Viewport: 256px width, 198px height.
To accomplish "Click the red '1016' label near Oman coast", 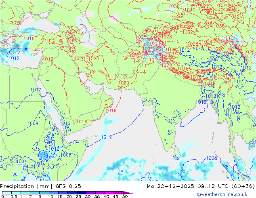I will click(x=111, y=111).
